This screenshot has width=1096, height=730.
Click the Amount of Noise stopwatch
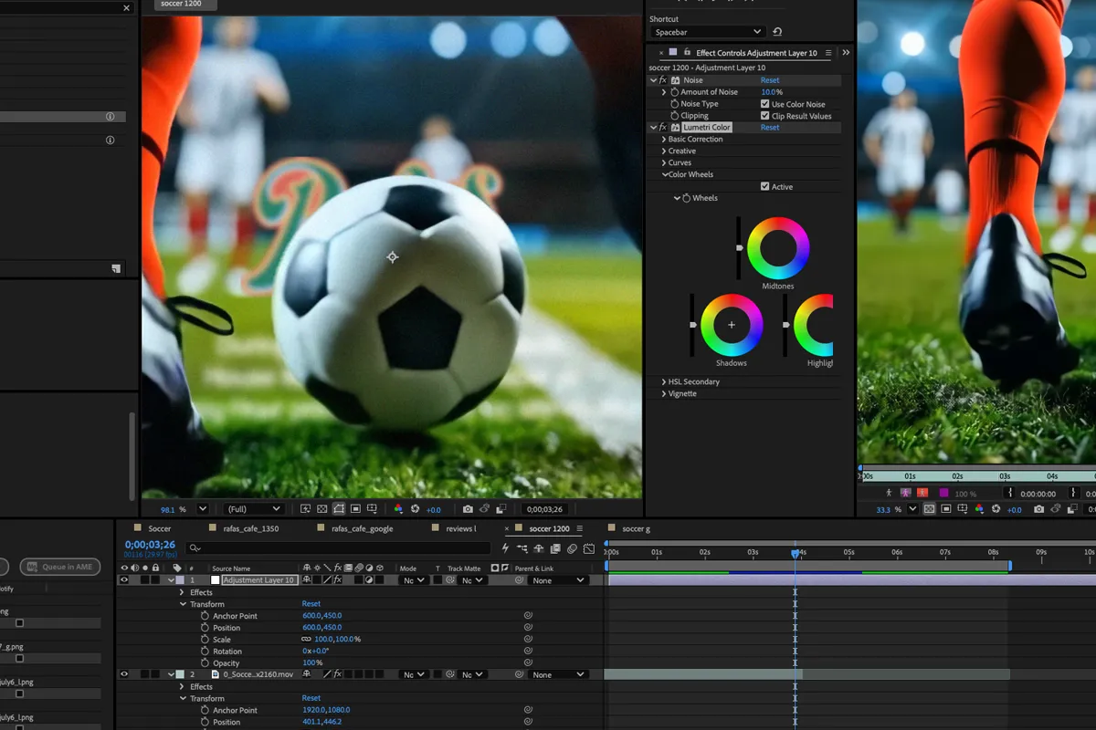(675, 92)
